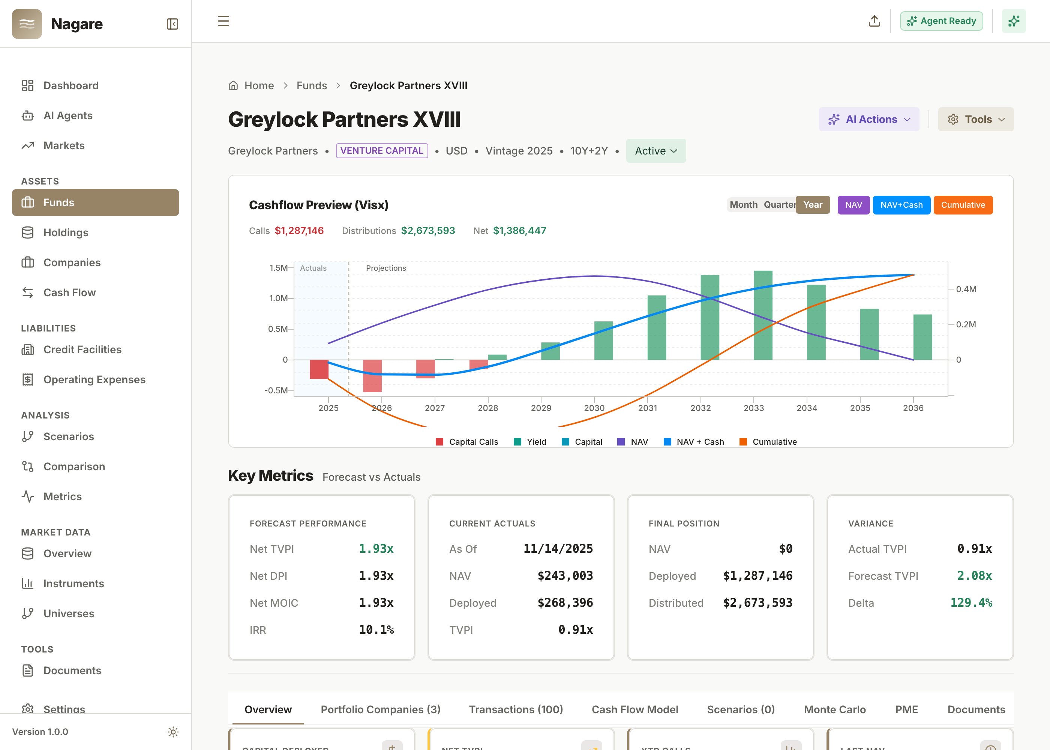Click the Cash Flow arrows icon
This screenshot has height=750, width=1050.
pyautogui.click(x=28, y=292)
